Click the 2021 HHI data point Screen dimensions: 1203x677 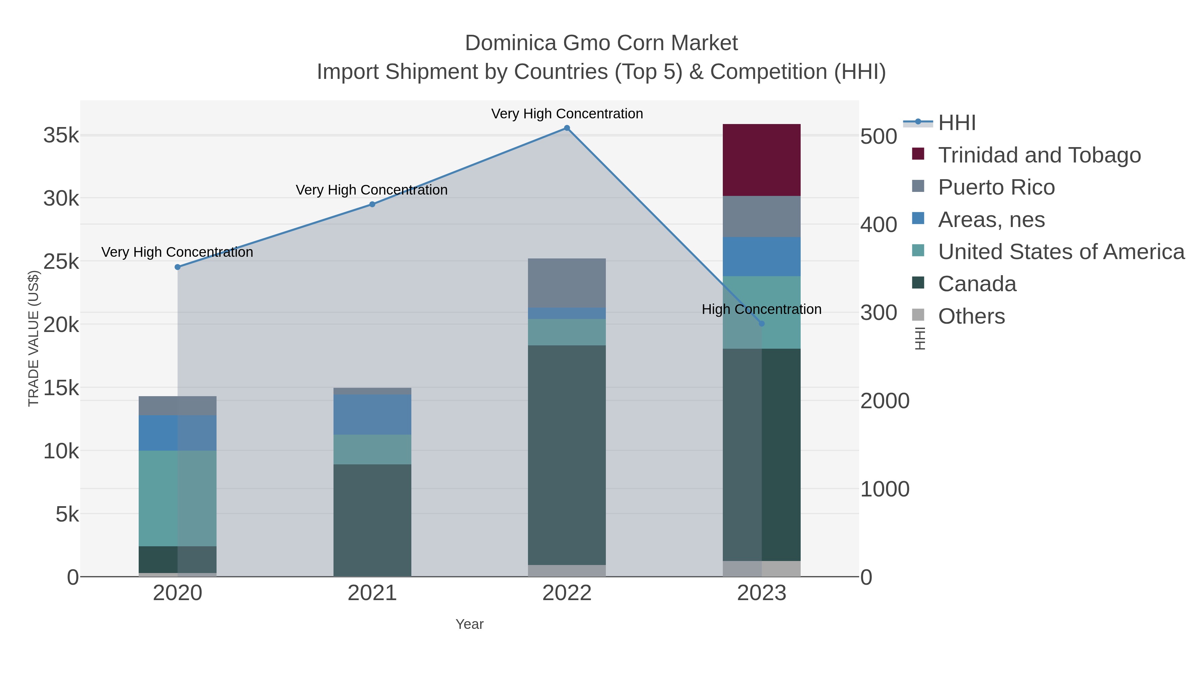(x=372, y=204)
